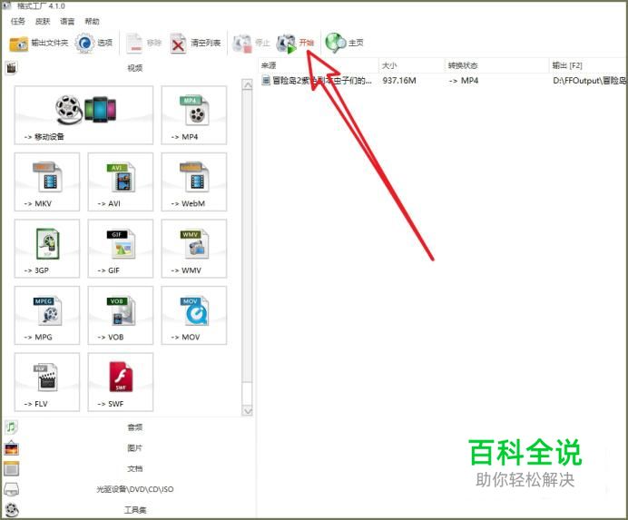Expand the 光驱设备\DVD\CD\ISO section
The image size is (628, 520).
[x=129, y=489]
